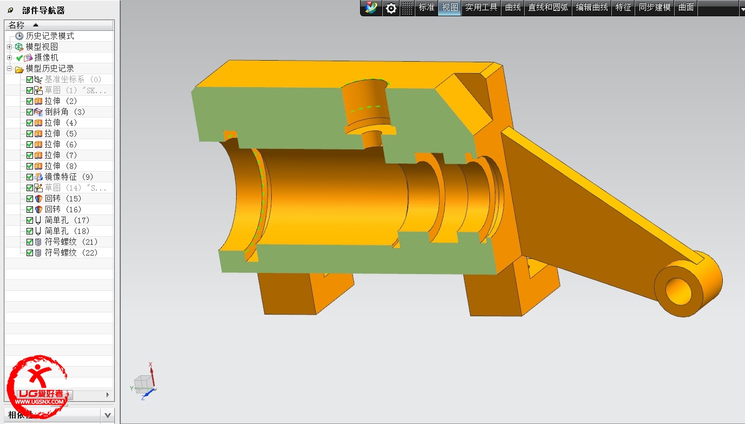Switch to the 视图 toolbar tab
The height and width of the screenshot is (424, 745).
[450, 8]
